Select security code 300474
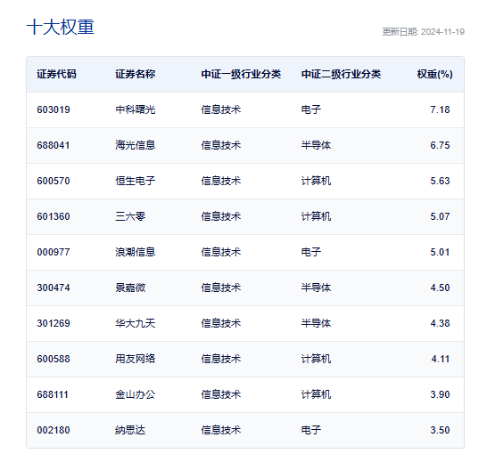 [x=54, y=288]
